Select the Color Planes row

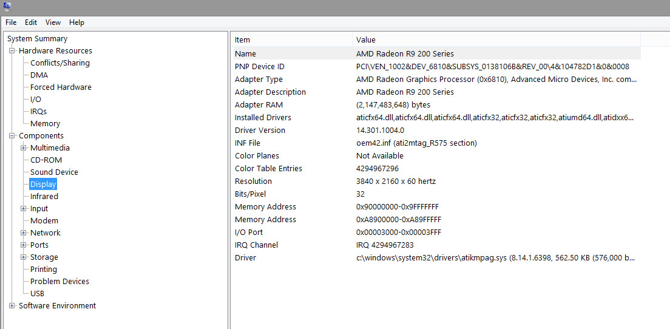[436, 156]
